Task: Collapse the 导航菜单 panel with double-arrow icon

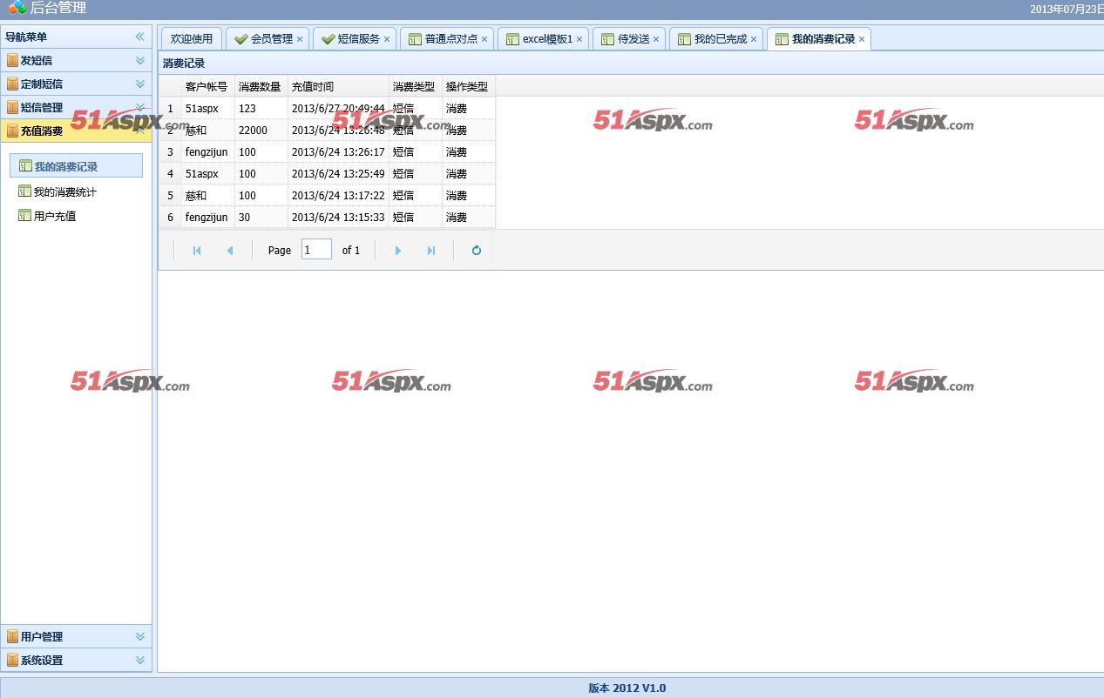Action: point(139,37)
